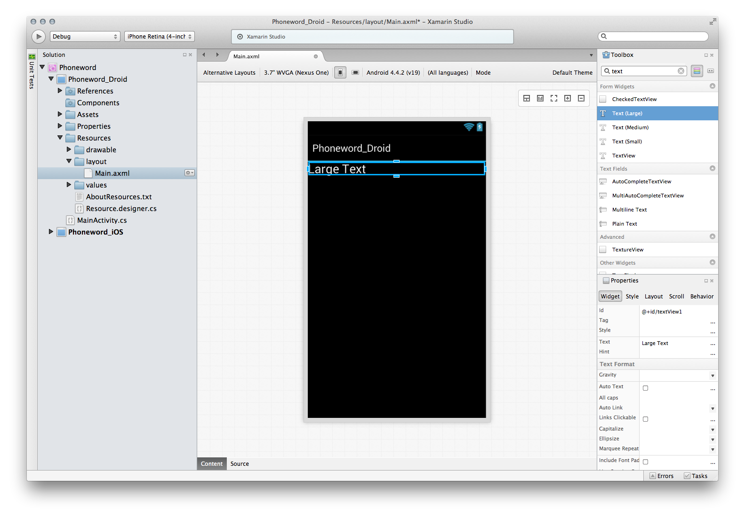Toggle toolbox category grouping view

(697, 71)
